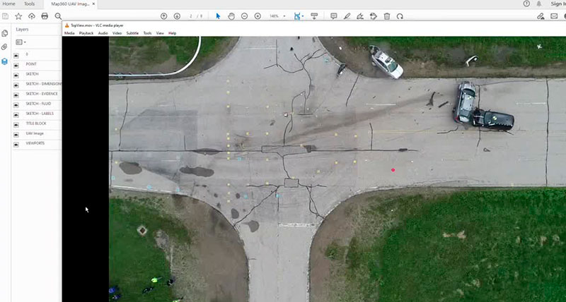
Task: Switch to the Tools tab
Action: tap(29, 4)
